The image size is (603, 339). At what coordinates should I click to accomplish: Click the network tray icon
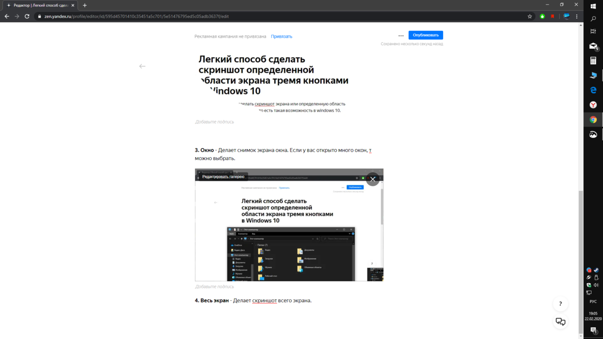(x=589, y=293)
